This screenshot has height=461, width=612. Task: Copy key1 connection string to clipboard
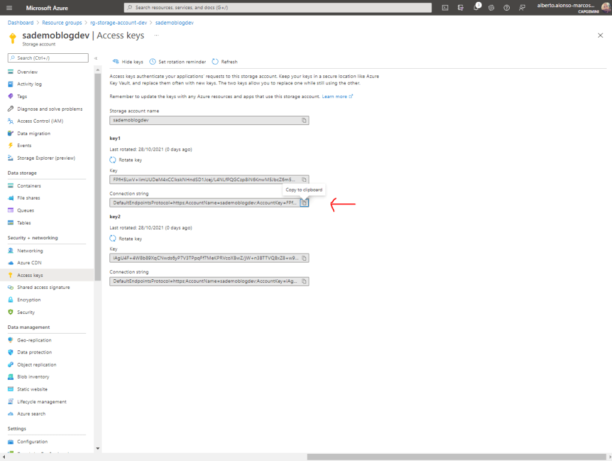pos(304,203)
